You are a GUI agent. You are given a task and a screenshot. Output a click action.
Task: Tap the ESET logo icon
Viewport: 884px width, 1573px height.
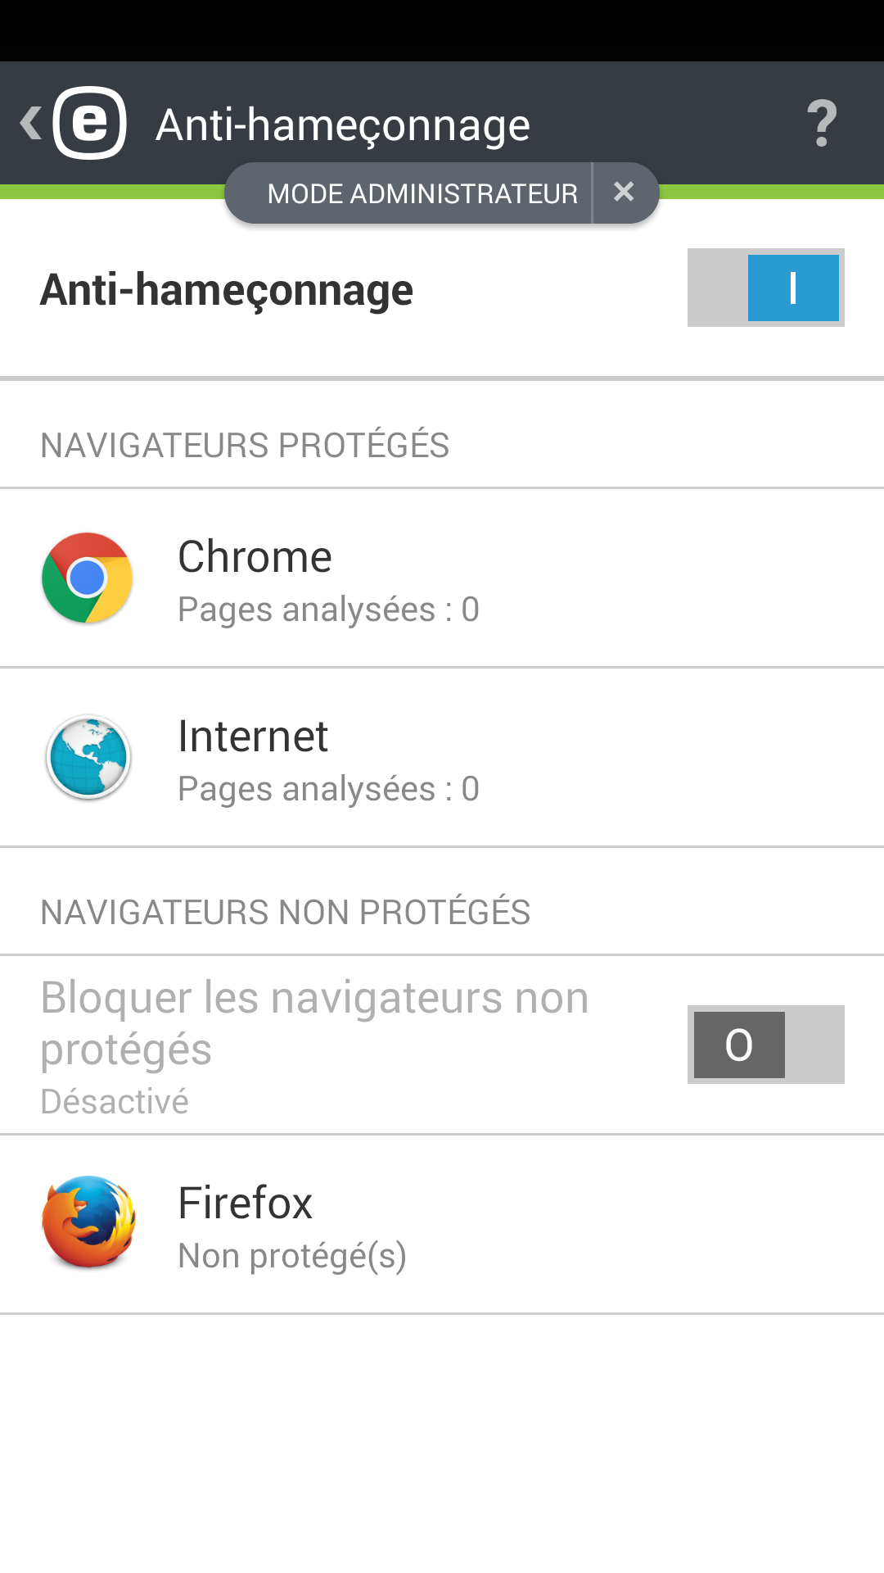click(90, 123)
